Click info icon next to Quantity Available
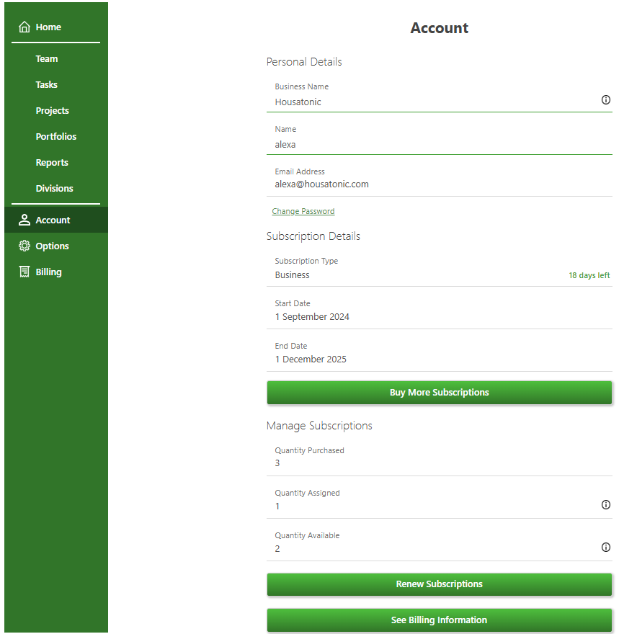Screen dimensions: 637x634 pyautogui.click(x=605, y=548)
